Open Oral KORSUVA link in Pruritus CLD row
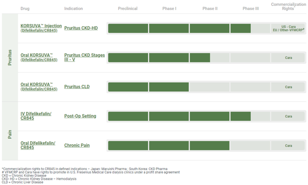Screen dimensions: 308x185 tap(39, 86)
